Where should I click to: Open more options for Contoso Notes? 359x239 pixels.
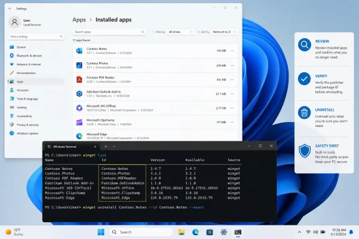click(232, 51)
